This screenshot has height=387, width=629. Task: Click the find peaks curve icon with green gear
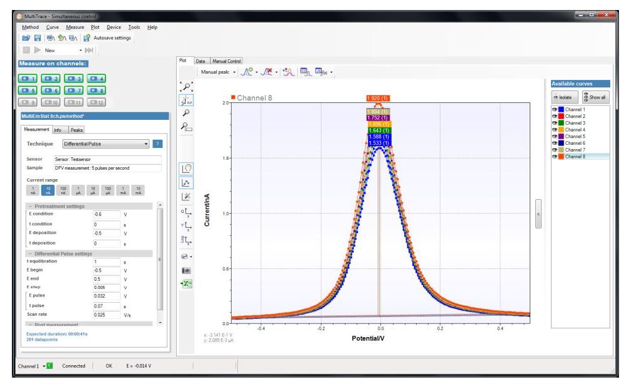click(x=246, y=72)
